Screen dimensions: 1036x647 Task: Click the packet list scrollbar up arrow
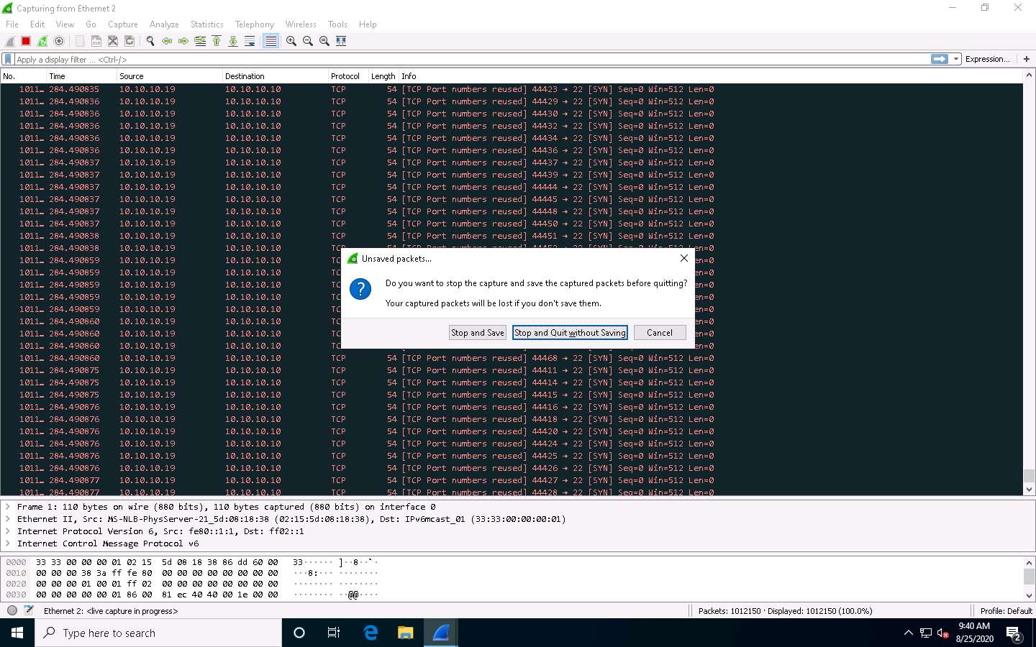[1029, 75]
